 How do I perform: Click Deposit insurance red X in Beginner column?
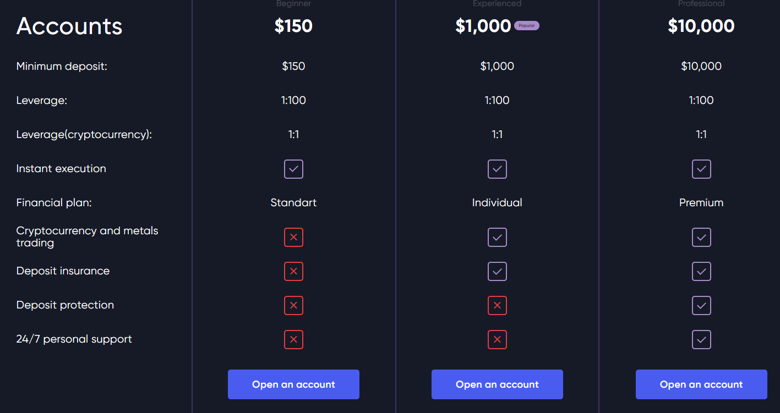tap(293, 272)
